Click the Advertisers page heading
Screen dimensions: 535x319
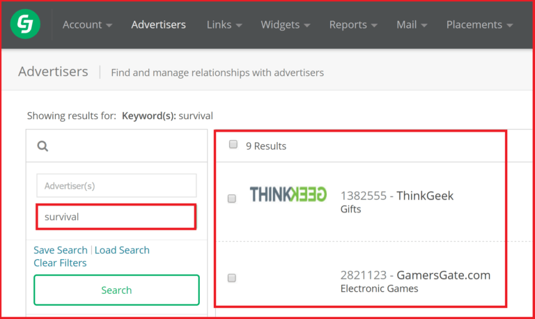pyautogui.click(x=53, y=72)
